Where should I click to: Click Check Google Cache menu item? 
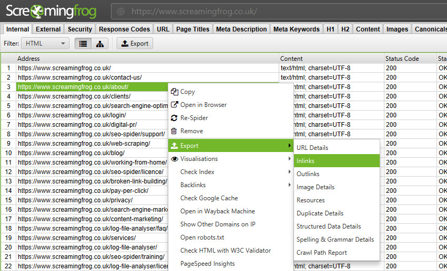click(x=209, y=198)
